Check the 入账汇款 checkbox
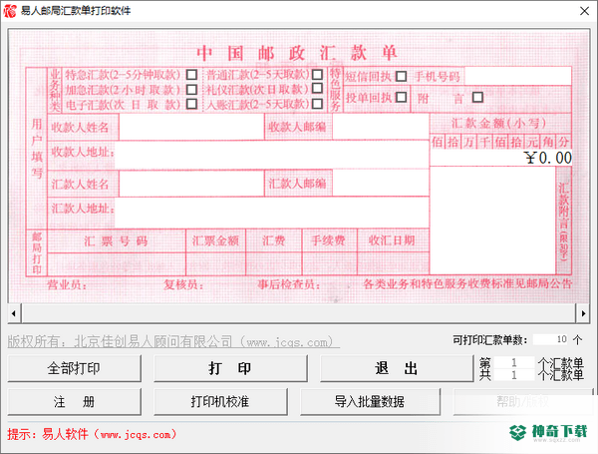The height and width of the screenshot is (454, 598). (317, 104)
